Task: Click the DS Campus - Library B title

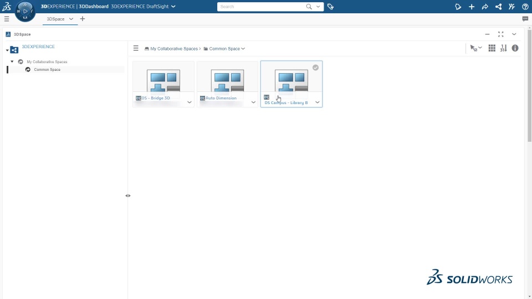Action: coord(286,103)
